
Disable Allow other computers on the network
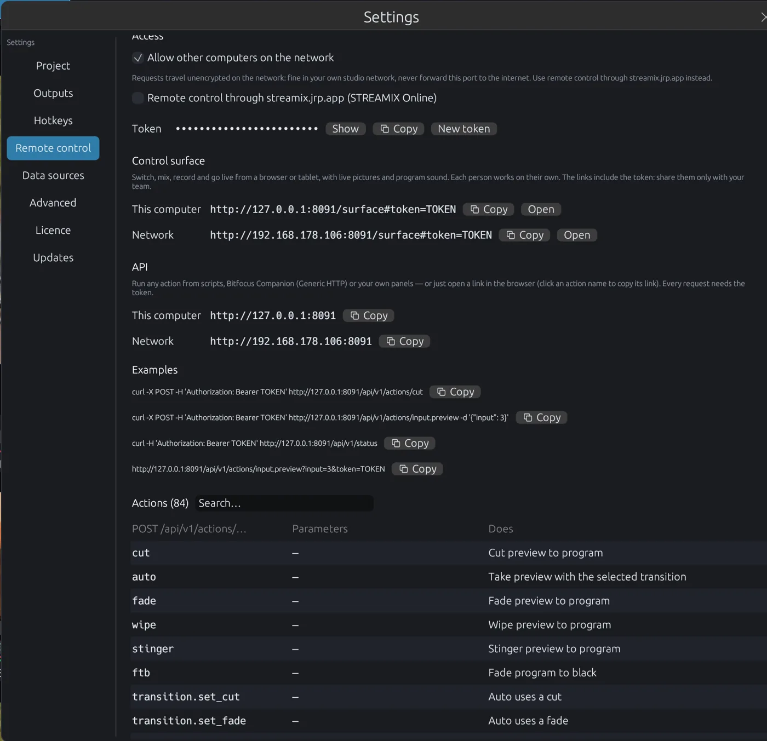138,58
